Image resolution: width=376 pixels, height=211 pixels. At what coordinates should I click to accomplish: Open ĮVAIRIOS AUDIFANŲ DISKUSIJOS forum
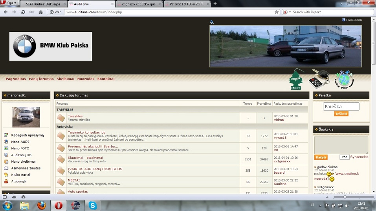pyautogui.click(x=95, y=169)
